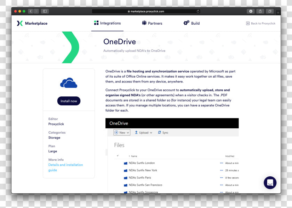
Task: Click the Back to Proxyclick exit icon
Action: (248, 23)
